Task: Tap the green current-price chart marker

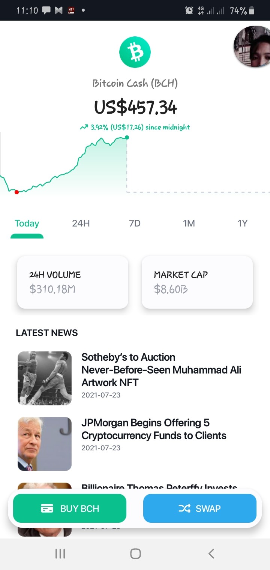Action: [127, 137]
